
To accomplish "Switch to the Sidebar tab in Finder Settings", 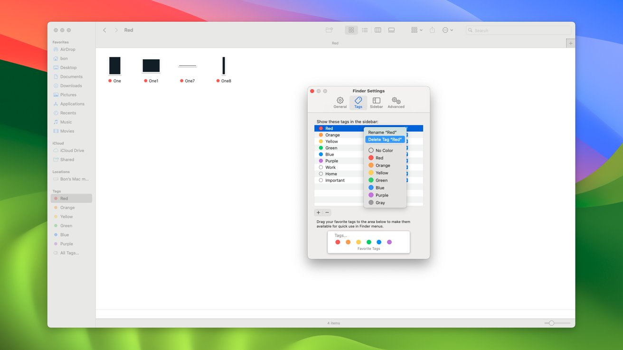I will pos(377,103).
